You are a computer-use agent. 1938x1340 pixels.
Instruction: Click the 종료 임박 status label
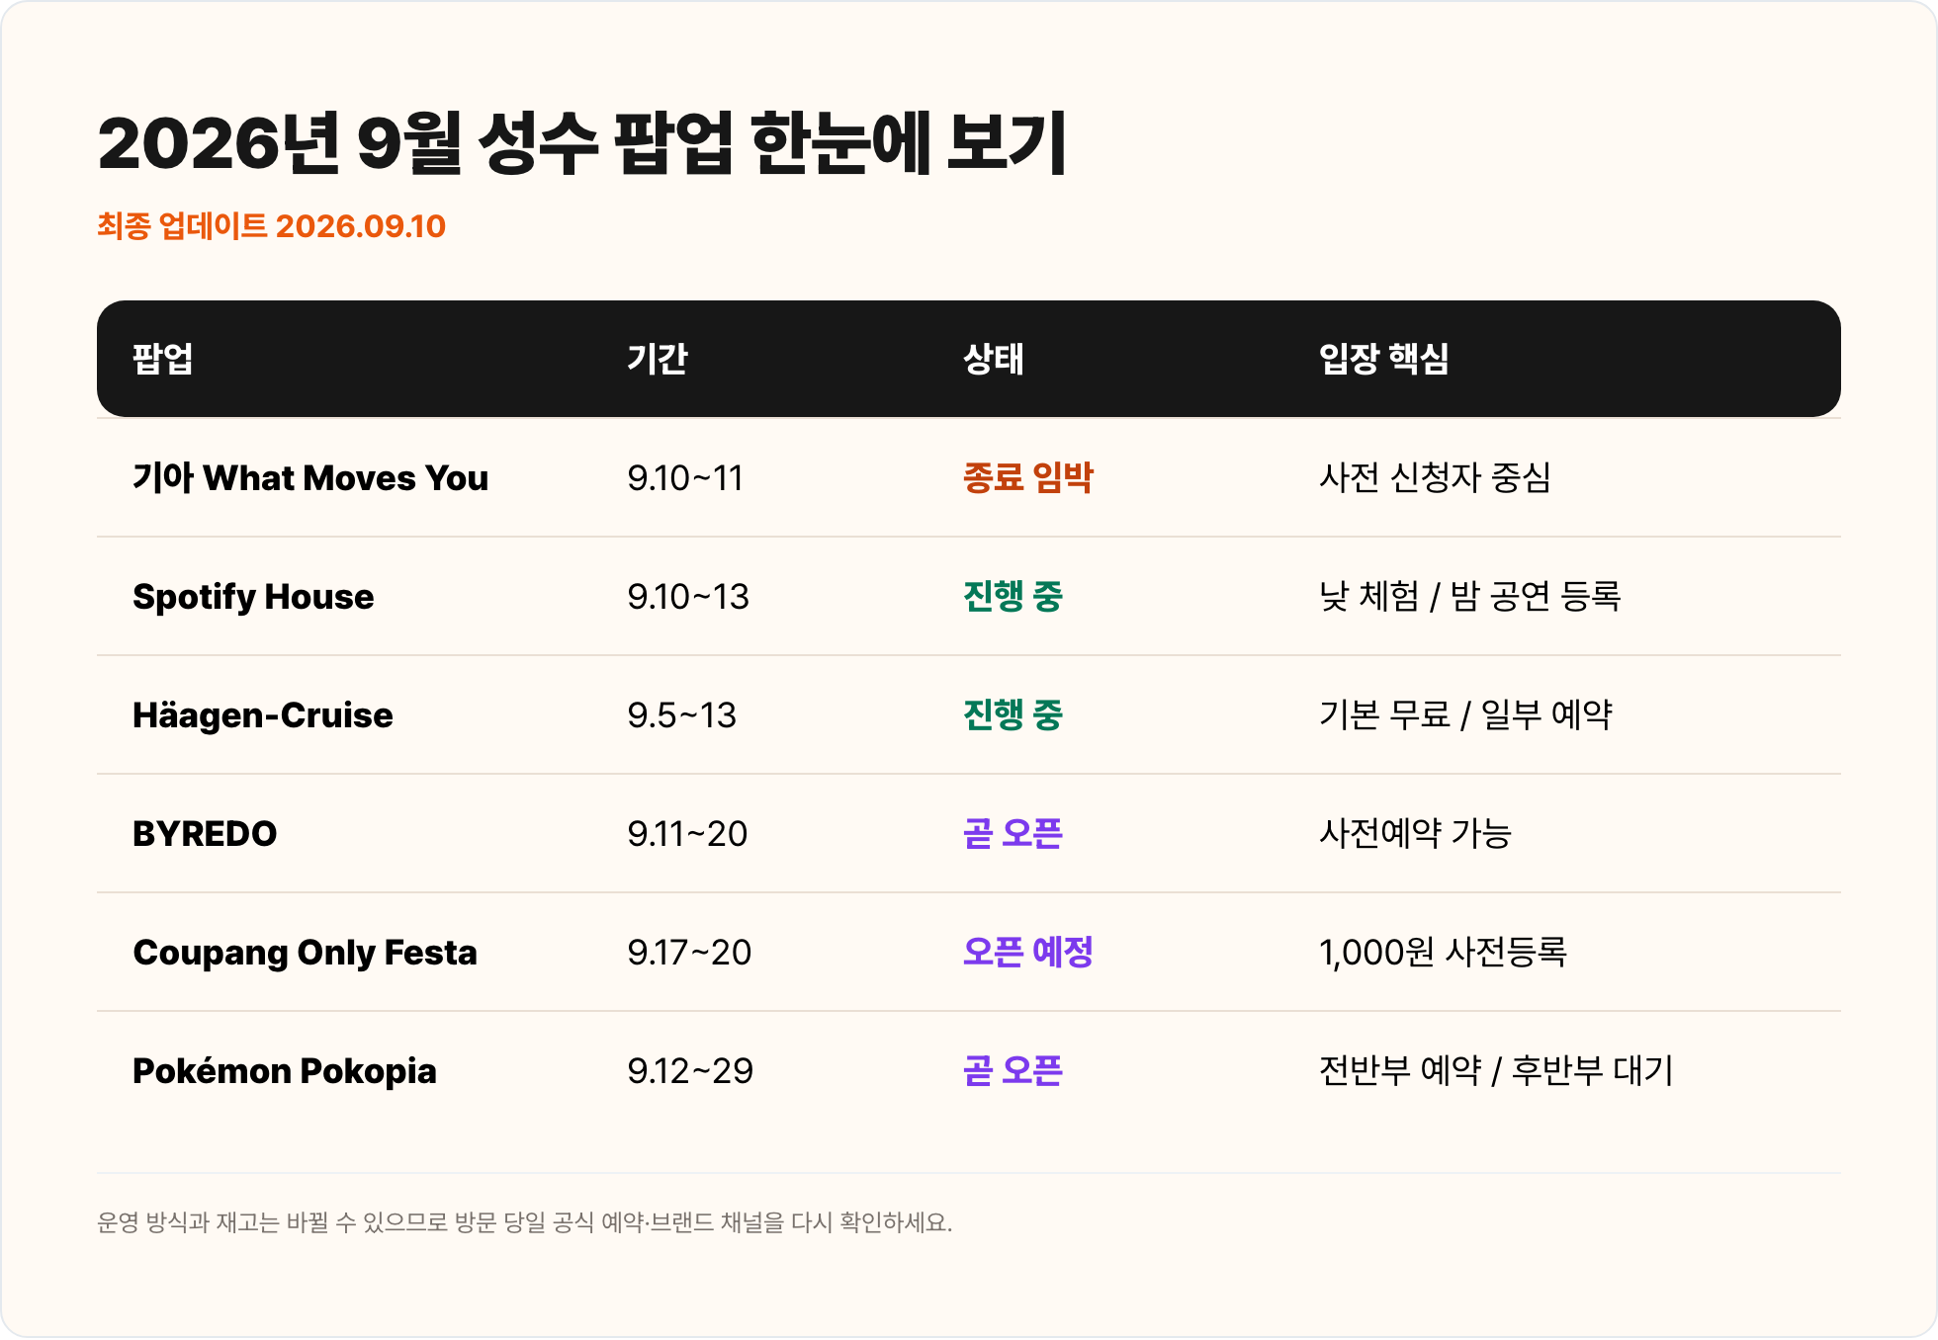pos(1028,478)
